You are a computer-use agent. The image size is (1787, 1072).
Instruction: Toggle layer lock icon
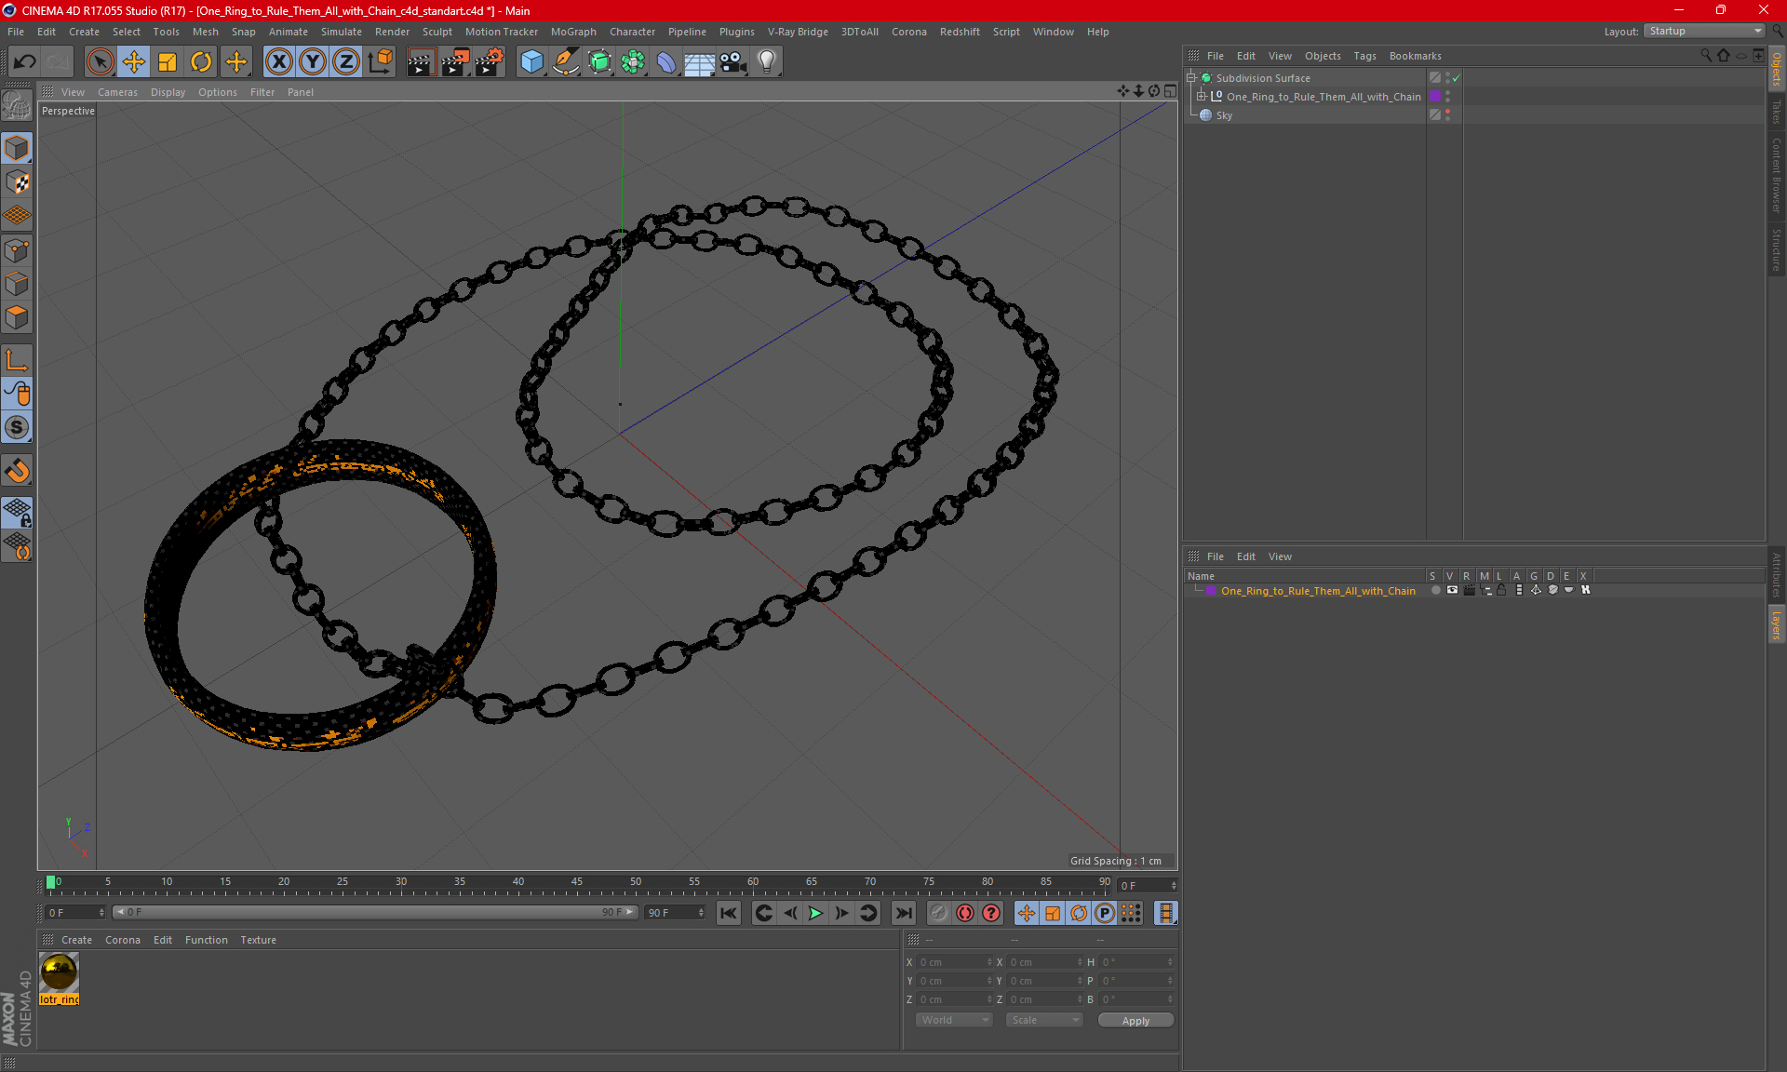1501,590
